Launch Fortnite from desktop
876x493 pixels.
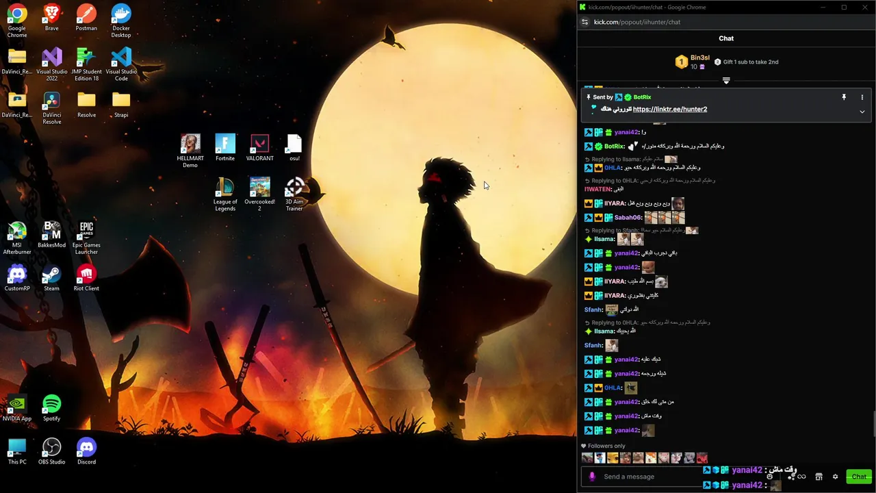coord(225,148)
